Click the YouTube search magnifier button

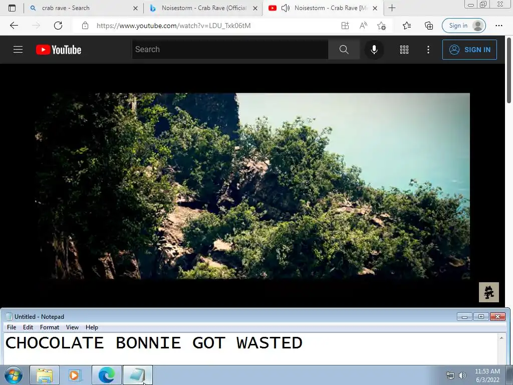pyautogui.click(x=344, y=50)
